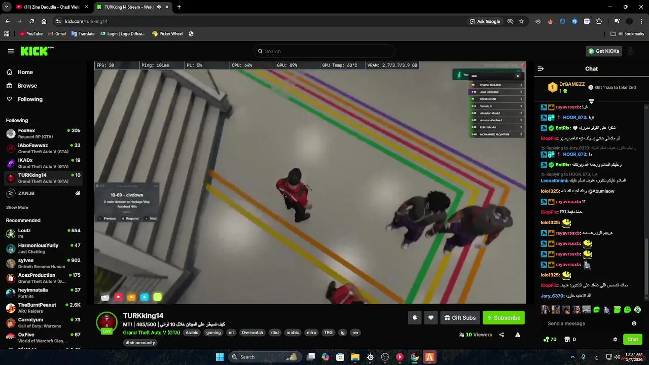The width and height of the screenshot is (649, 365).
Task: Click TURKking14's channel avatar
Action: click(106, 323)
